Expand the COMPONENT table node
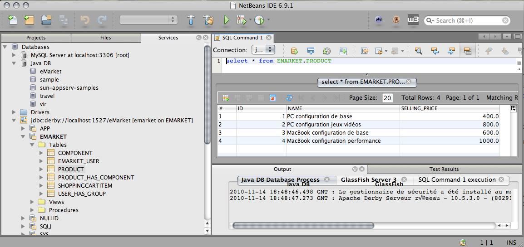The height and width of the screenshot is (247, 524). (41, 153)
